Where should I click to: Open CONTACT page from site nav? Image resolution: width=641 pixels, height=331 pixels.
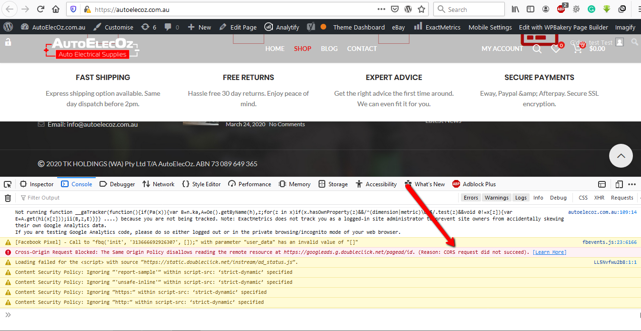pos(362,49)
